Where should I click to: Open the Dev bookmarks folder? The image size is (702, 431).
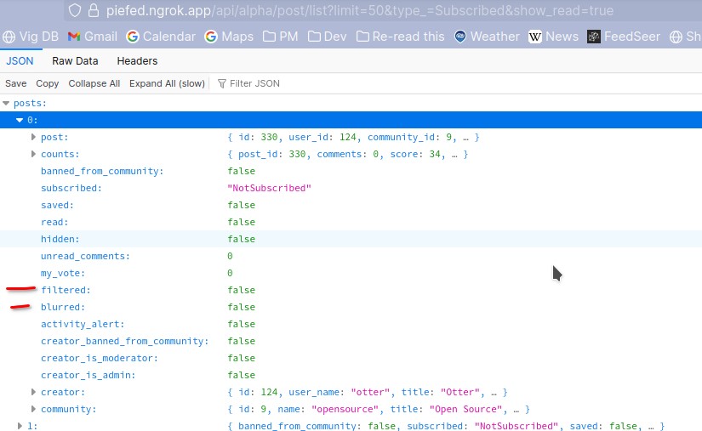(x=327, y=37)
